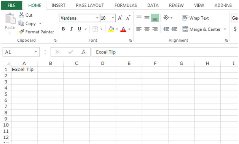Click the formula bar containing Excel Tip
This screenshot has height=144, width=239.
tap(165, 52)
